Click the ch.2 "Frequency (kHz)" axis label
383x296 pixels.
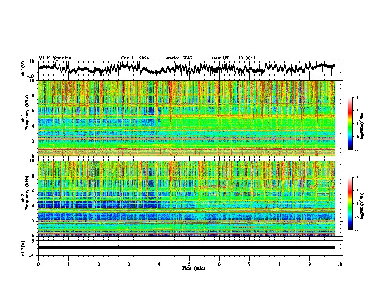(x=27, y=193)
